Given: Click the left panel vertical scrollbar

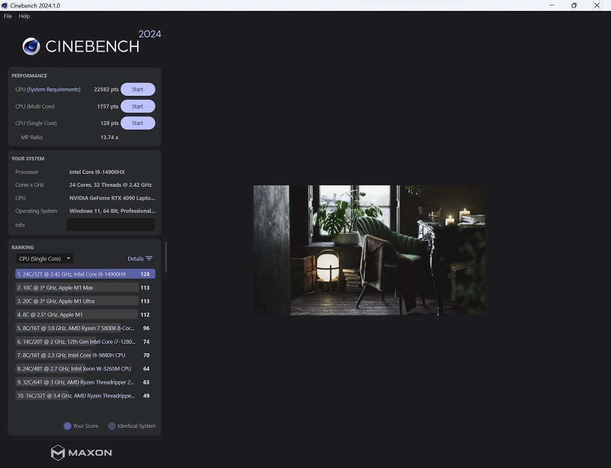Looking at the screenshot, I should click(x=166, y=257).
